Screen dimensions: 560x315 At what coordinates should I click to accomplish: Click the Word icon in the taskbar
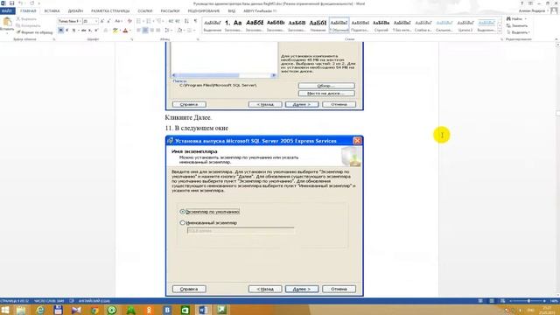203,310
